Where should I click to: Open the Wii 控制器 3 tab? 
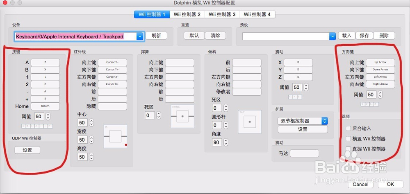[x=222, y=14]
